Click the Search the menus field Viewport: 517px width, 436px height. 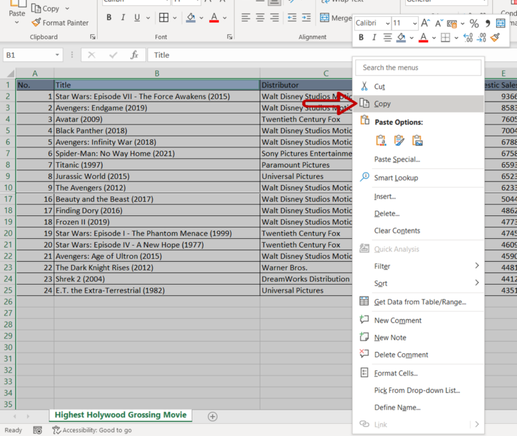419,67
